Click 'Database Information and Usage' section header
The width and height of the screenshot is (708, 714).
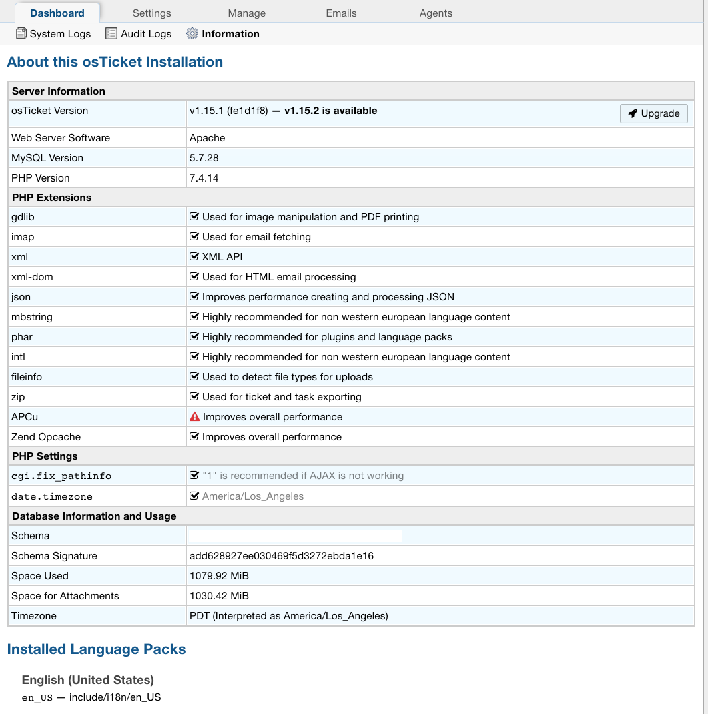94,516
